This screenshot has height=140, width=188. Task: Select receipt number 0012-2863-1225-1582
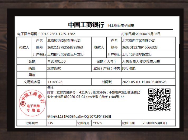click(58, 34)
